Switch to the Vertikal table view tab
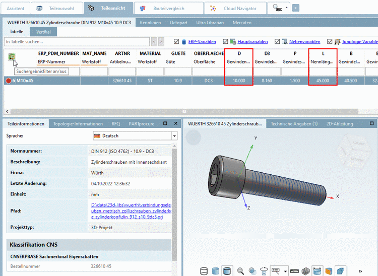Screen dimensions: 378x276 coord(43,32)
